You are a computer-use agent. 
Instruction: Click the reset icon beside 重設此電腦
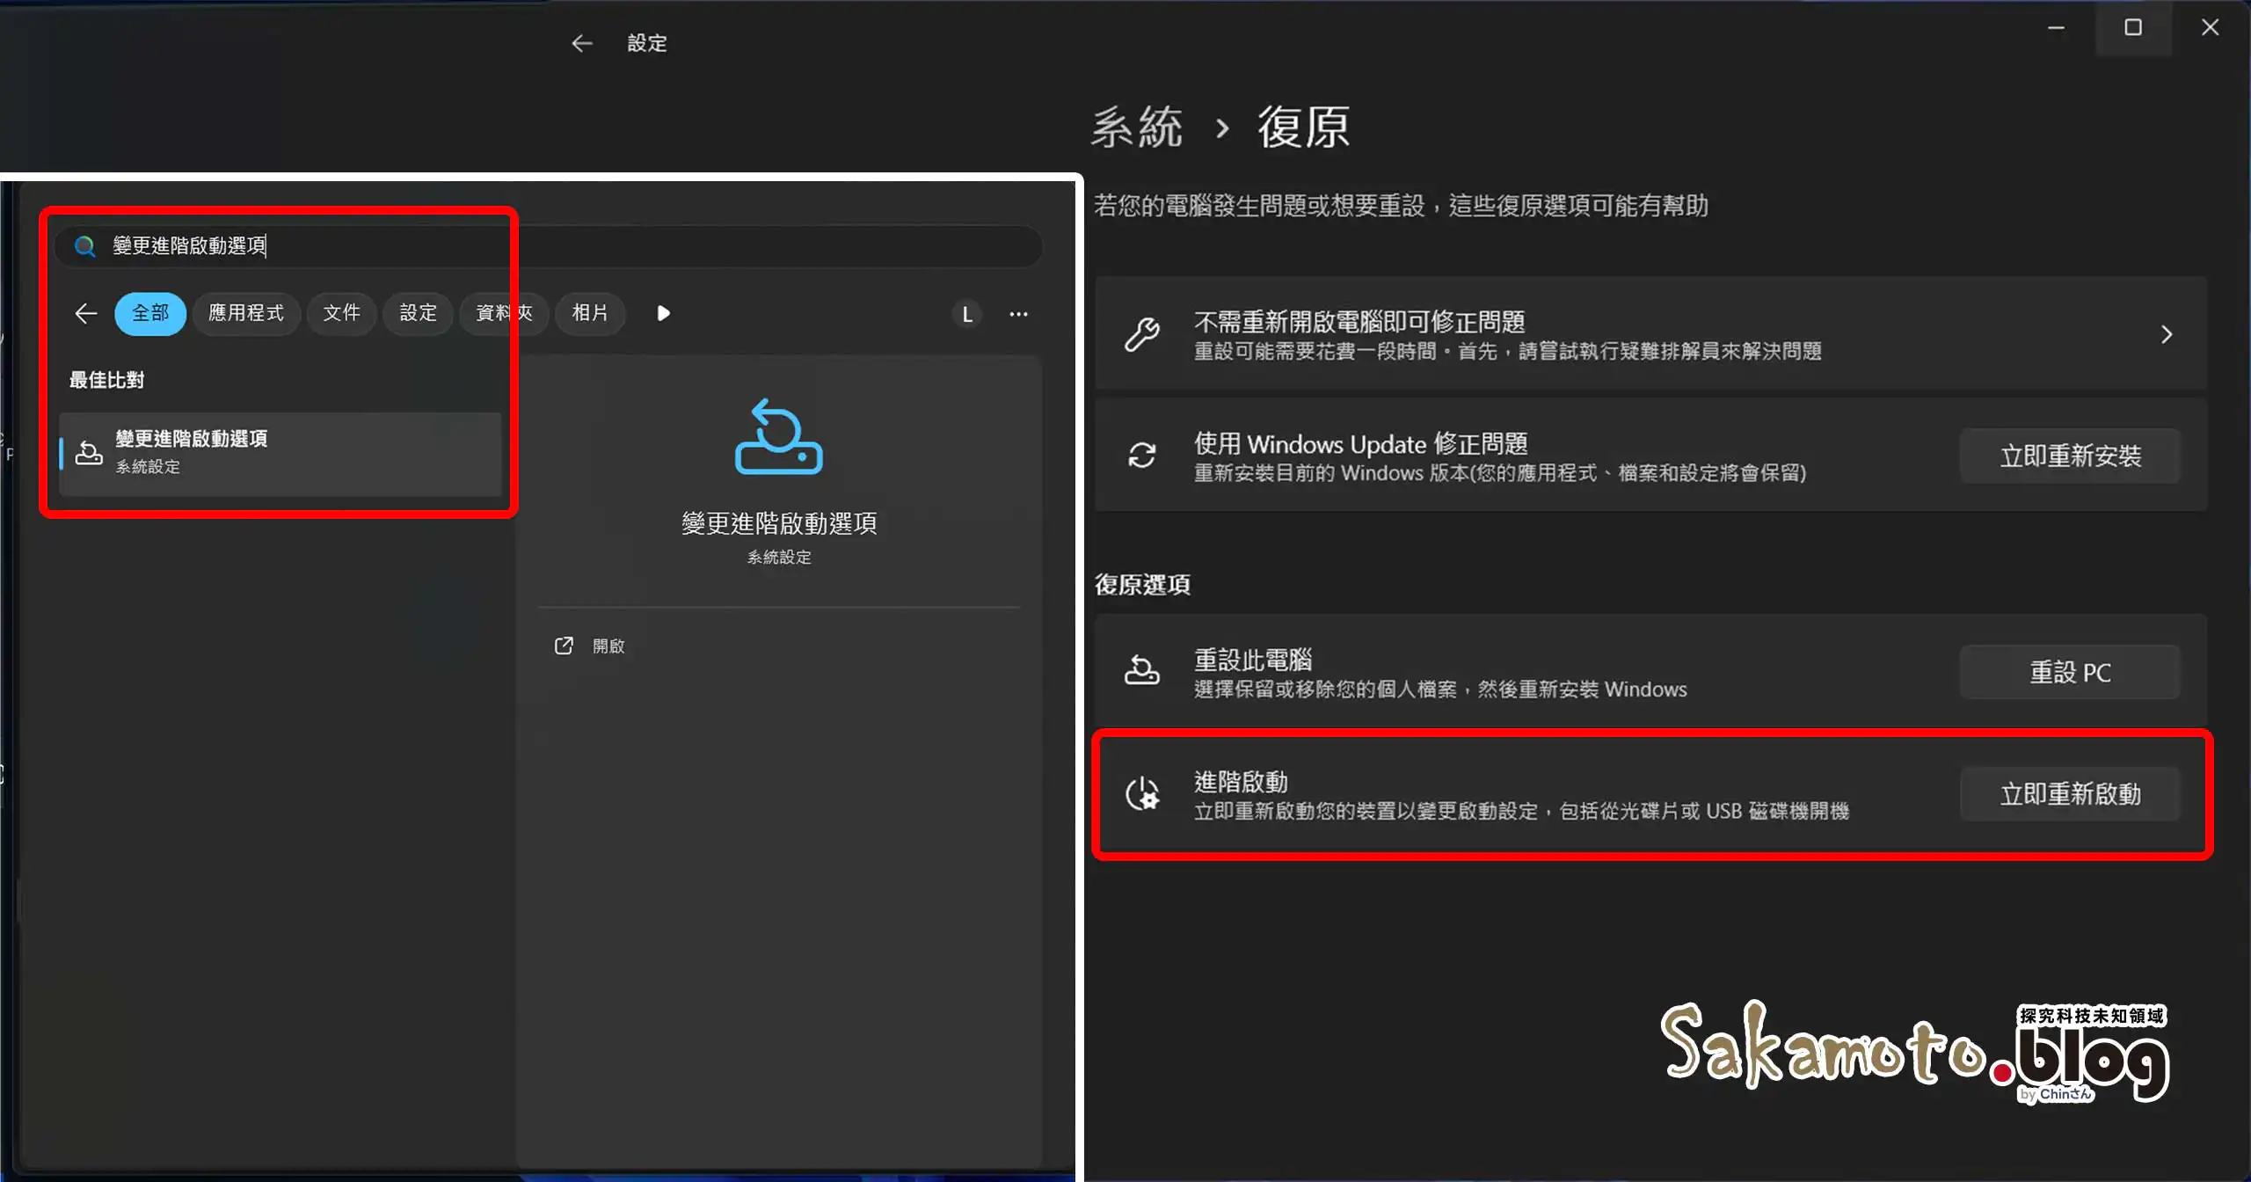tap(1142, 671)
